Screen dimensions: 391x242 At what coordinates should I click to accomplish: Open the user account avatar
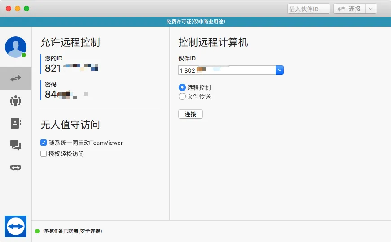16,47
